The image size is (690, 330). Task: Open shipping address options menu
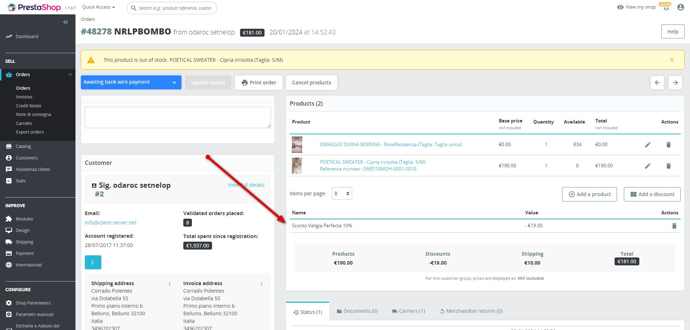[x=170, y=284]
